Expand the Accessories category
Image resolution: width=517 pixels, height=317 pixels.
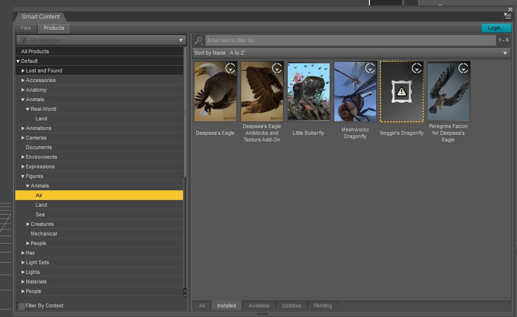23,80
